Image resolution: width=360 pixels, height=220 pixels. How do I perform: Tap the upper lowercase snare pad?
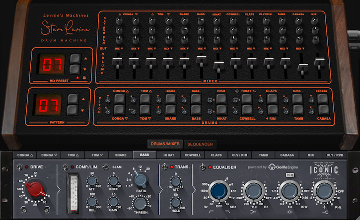point(171,99)
